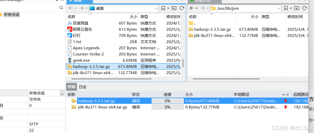
Task: Click the '...' button next to 所有会话 property
Action: point(62,93)
